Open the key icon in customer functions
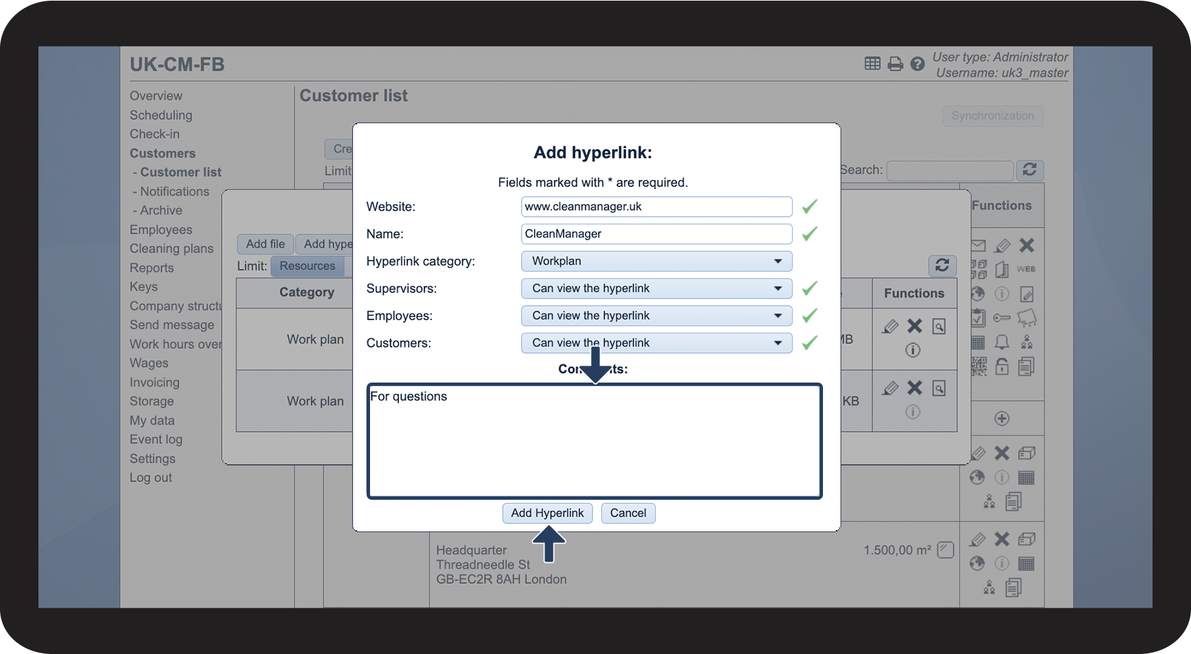 (x=1002, y=318)
